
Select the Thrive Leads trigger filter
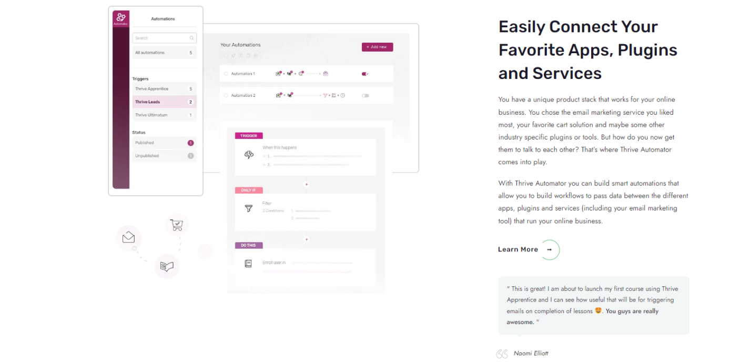(164, 102)
